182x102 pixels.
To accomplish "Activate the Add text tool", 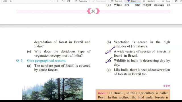I will coord(117,1).
